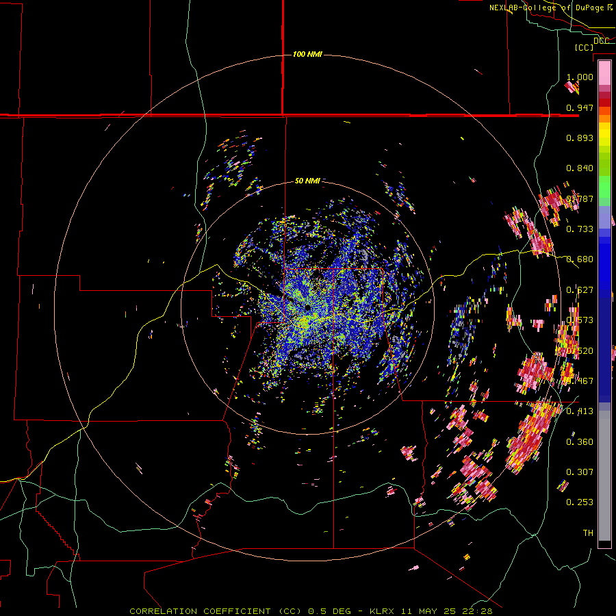This screenshot has height=616, width=616.
Task: Select the 0.253 legend value
Action: click(580, 502)
